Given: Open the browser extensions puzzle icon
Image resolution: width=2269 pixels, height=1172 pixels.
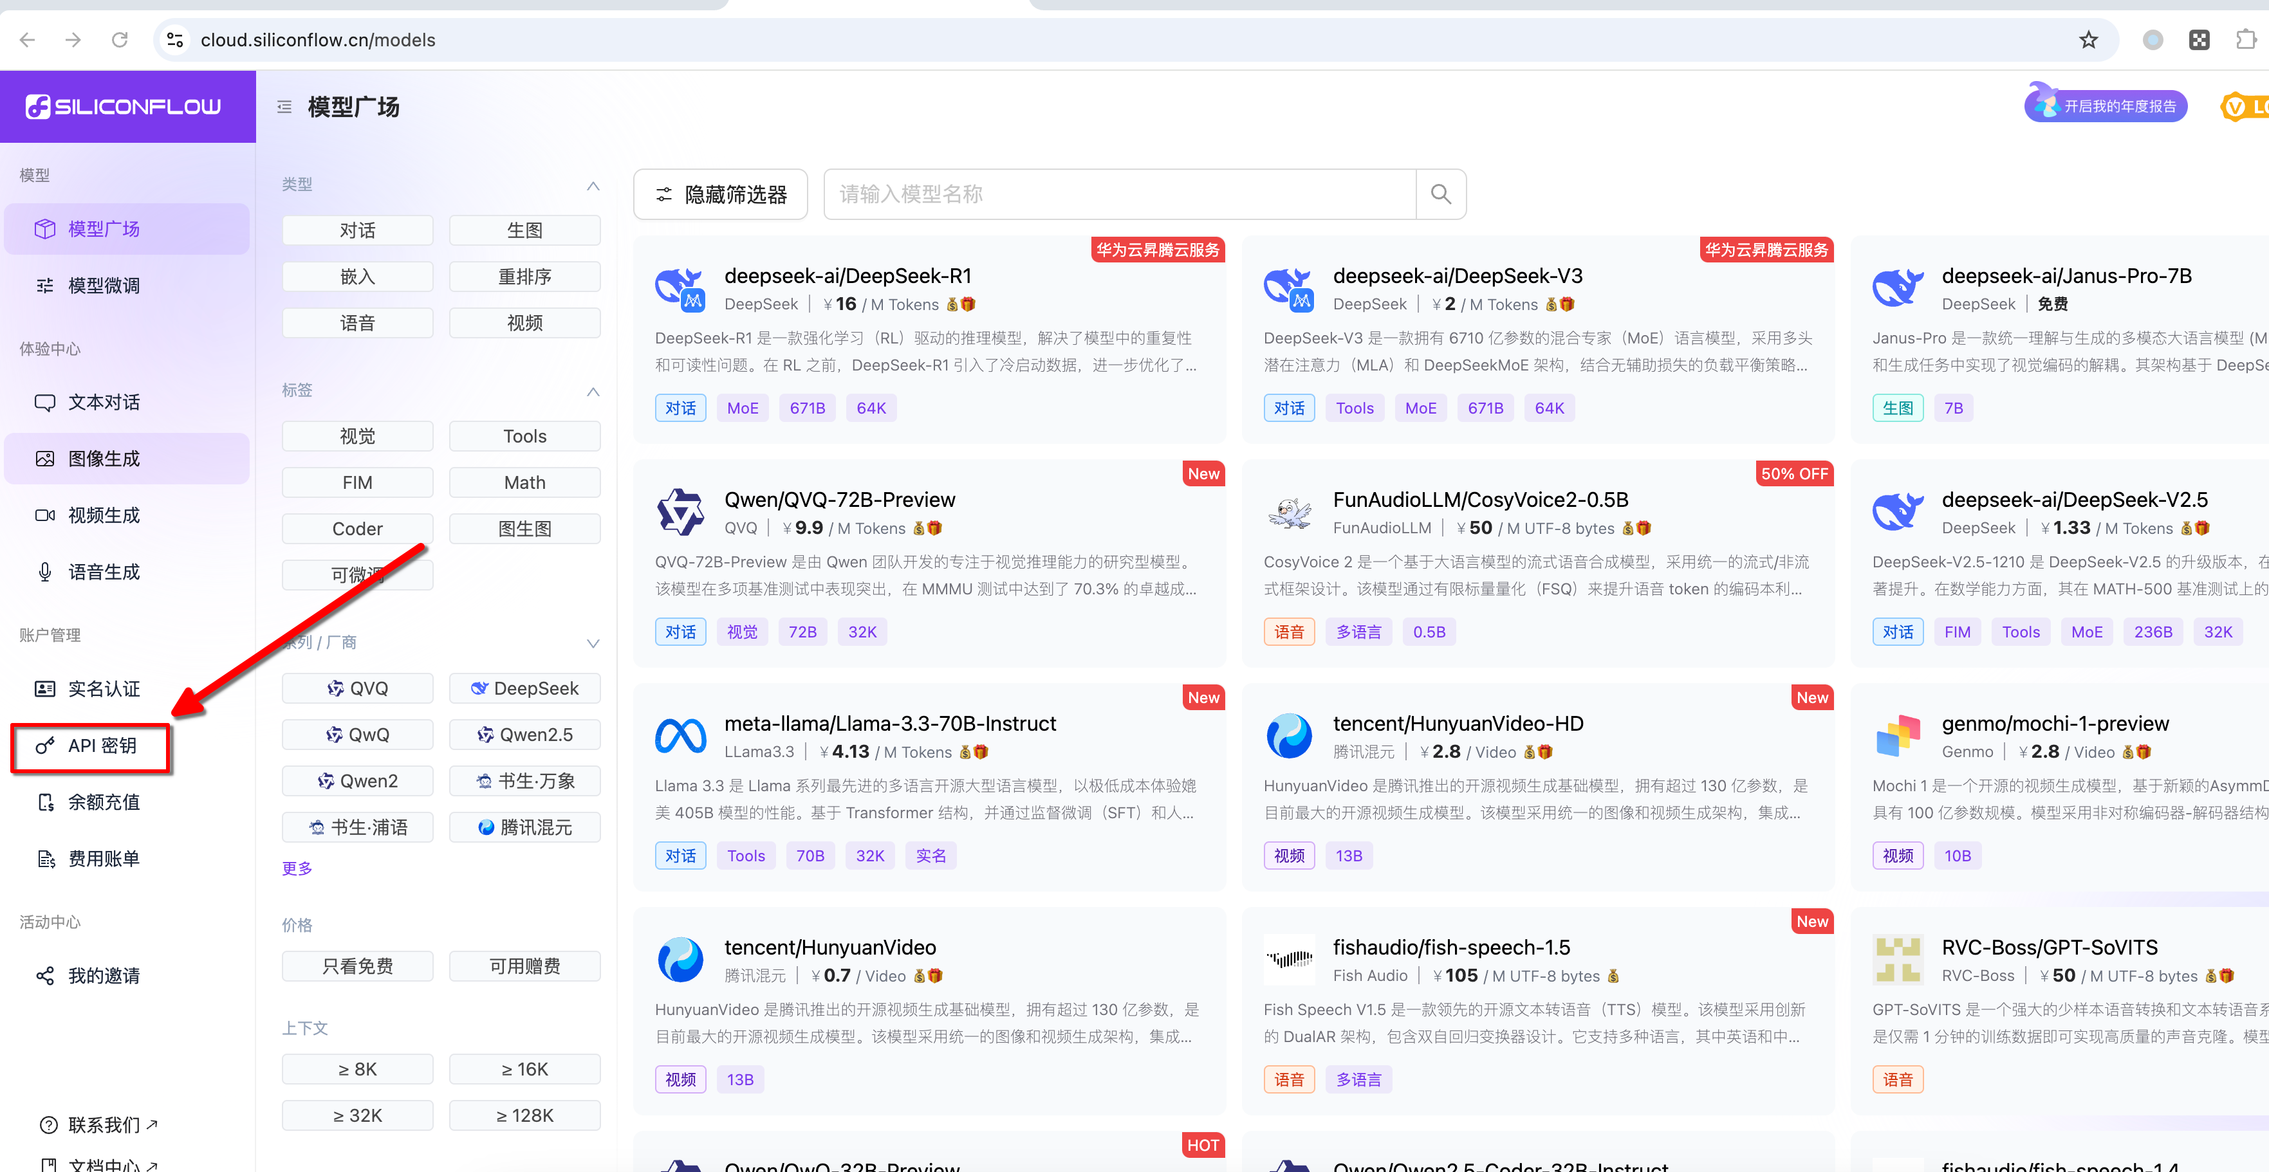Looking at the screenshot, I should [2245, 40].
